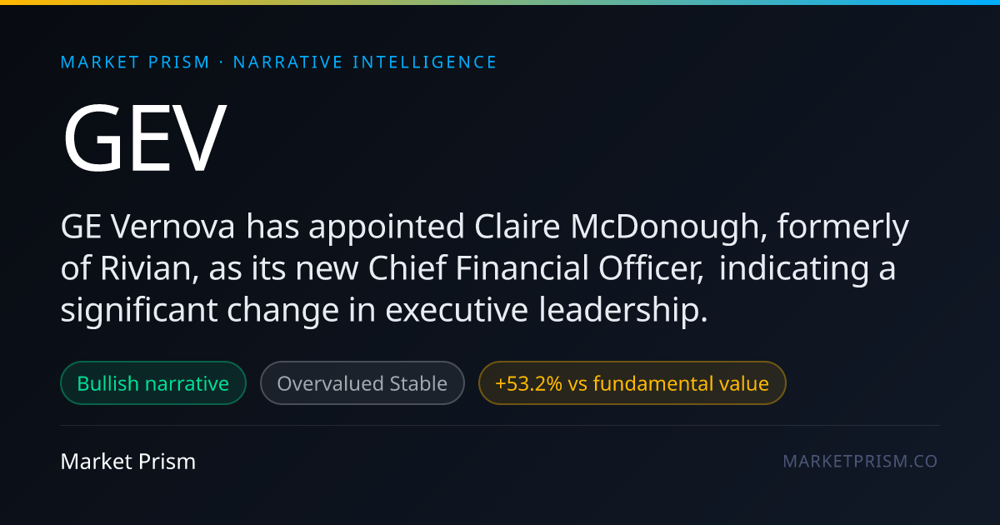Click the large GEV ticker symbol
Viewport: 1000px width, 525px height.
tap(144, 137)
